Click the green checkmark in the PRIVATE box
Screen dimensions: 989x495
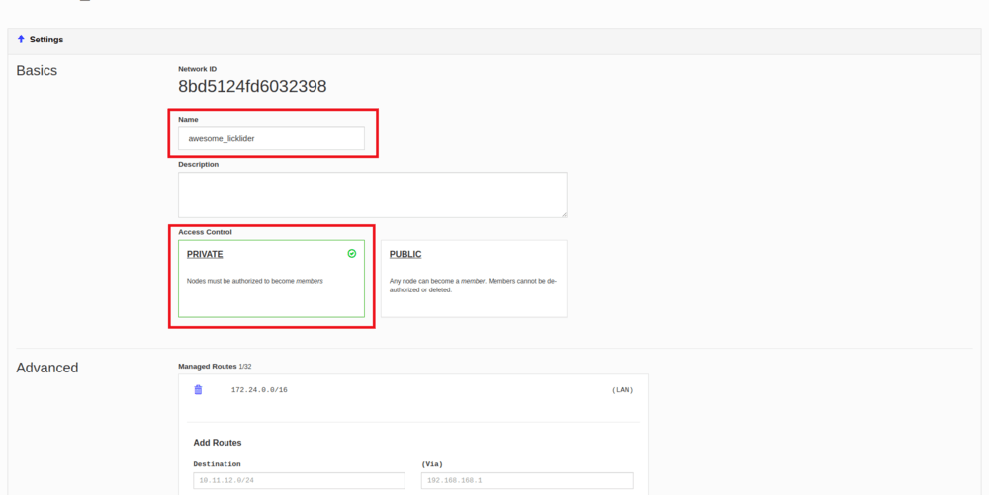[352, 254]
